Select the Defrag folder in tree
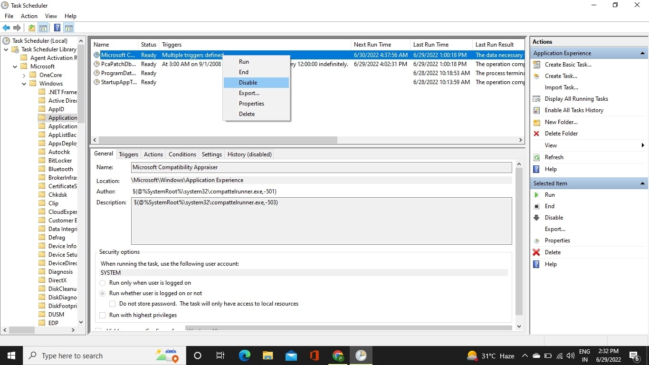This screenshot has height=365, width=649. pyautogui.click(x=57, y=238)
